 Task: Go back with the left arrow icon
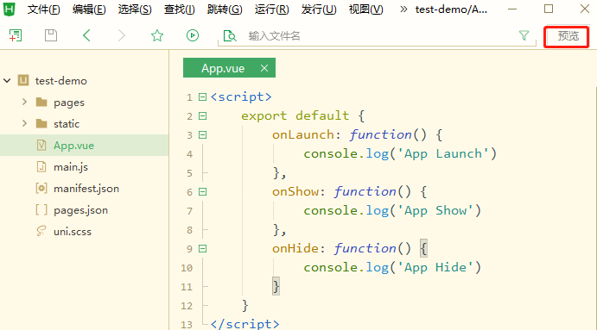click(x=86, y=35)
